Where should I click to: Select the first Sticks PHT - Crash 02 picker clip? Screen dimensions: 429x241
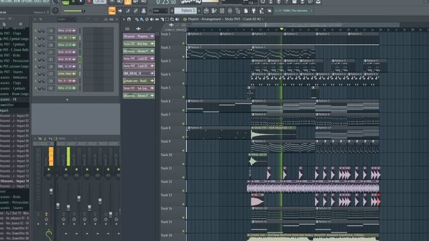click(139, 58)
